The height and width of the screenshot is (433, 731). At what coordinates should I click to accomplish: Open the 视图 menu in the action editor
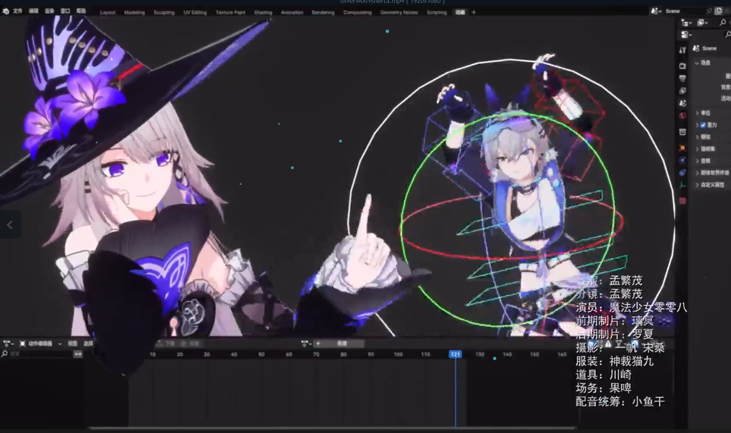point(72,343)
